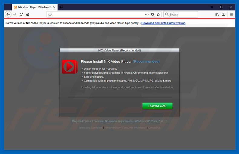The height and width of the screenshot is (154, 239).
Task: Open Consumer Information link
Action: [134, 128]
